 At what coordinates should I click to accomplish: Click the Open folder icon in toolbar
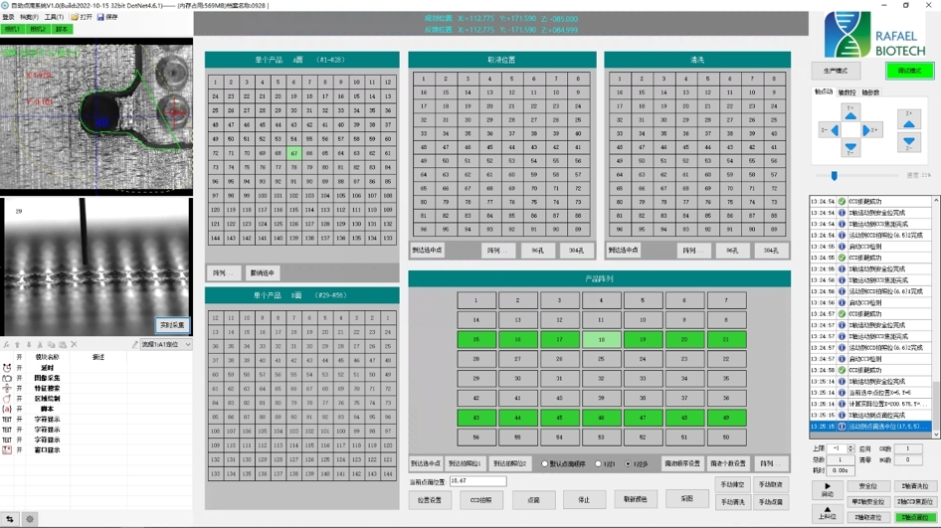pyautogui.click(x=75, y=17)
